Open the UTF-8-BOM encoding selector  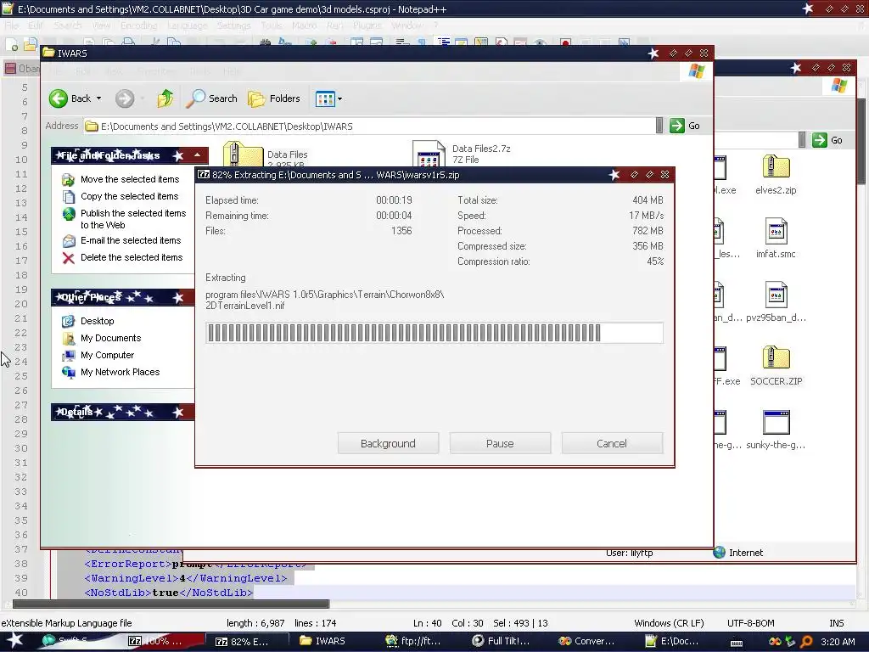(750, 623)
